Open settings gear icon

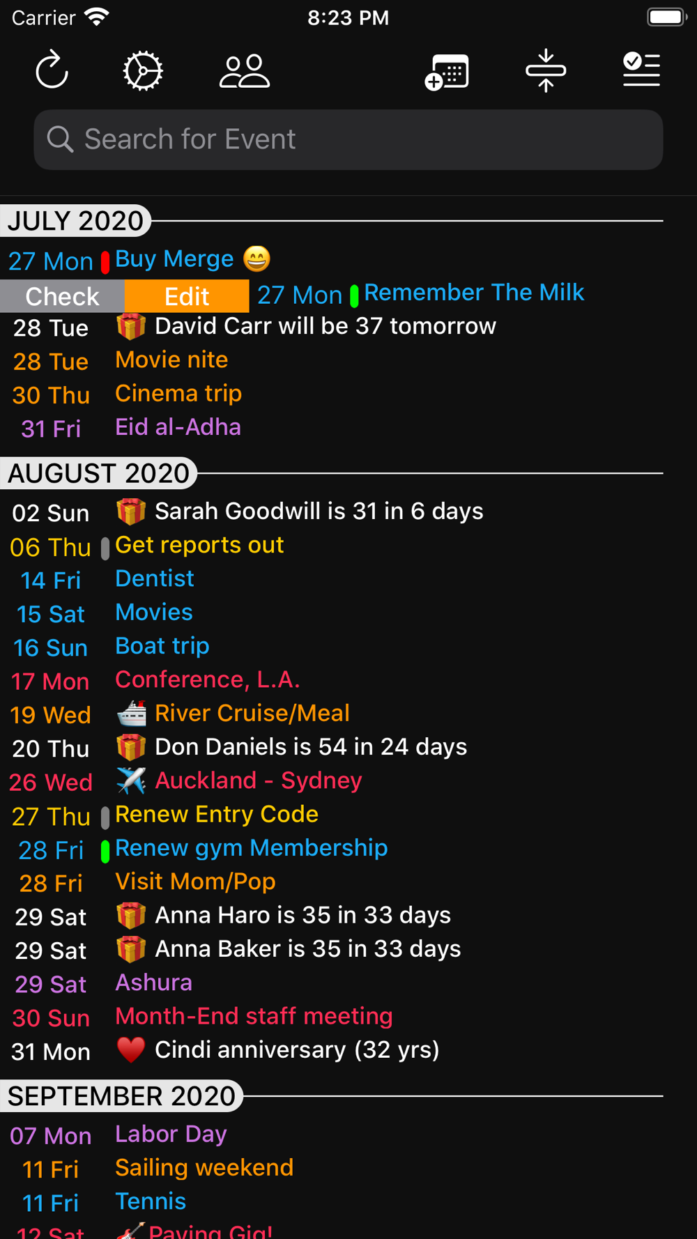click(x=143, y=70)
